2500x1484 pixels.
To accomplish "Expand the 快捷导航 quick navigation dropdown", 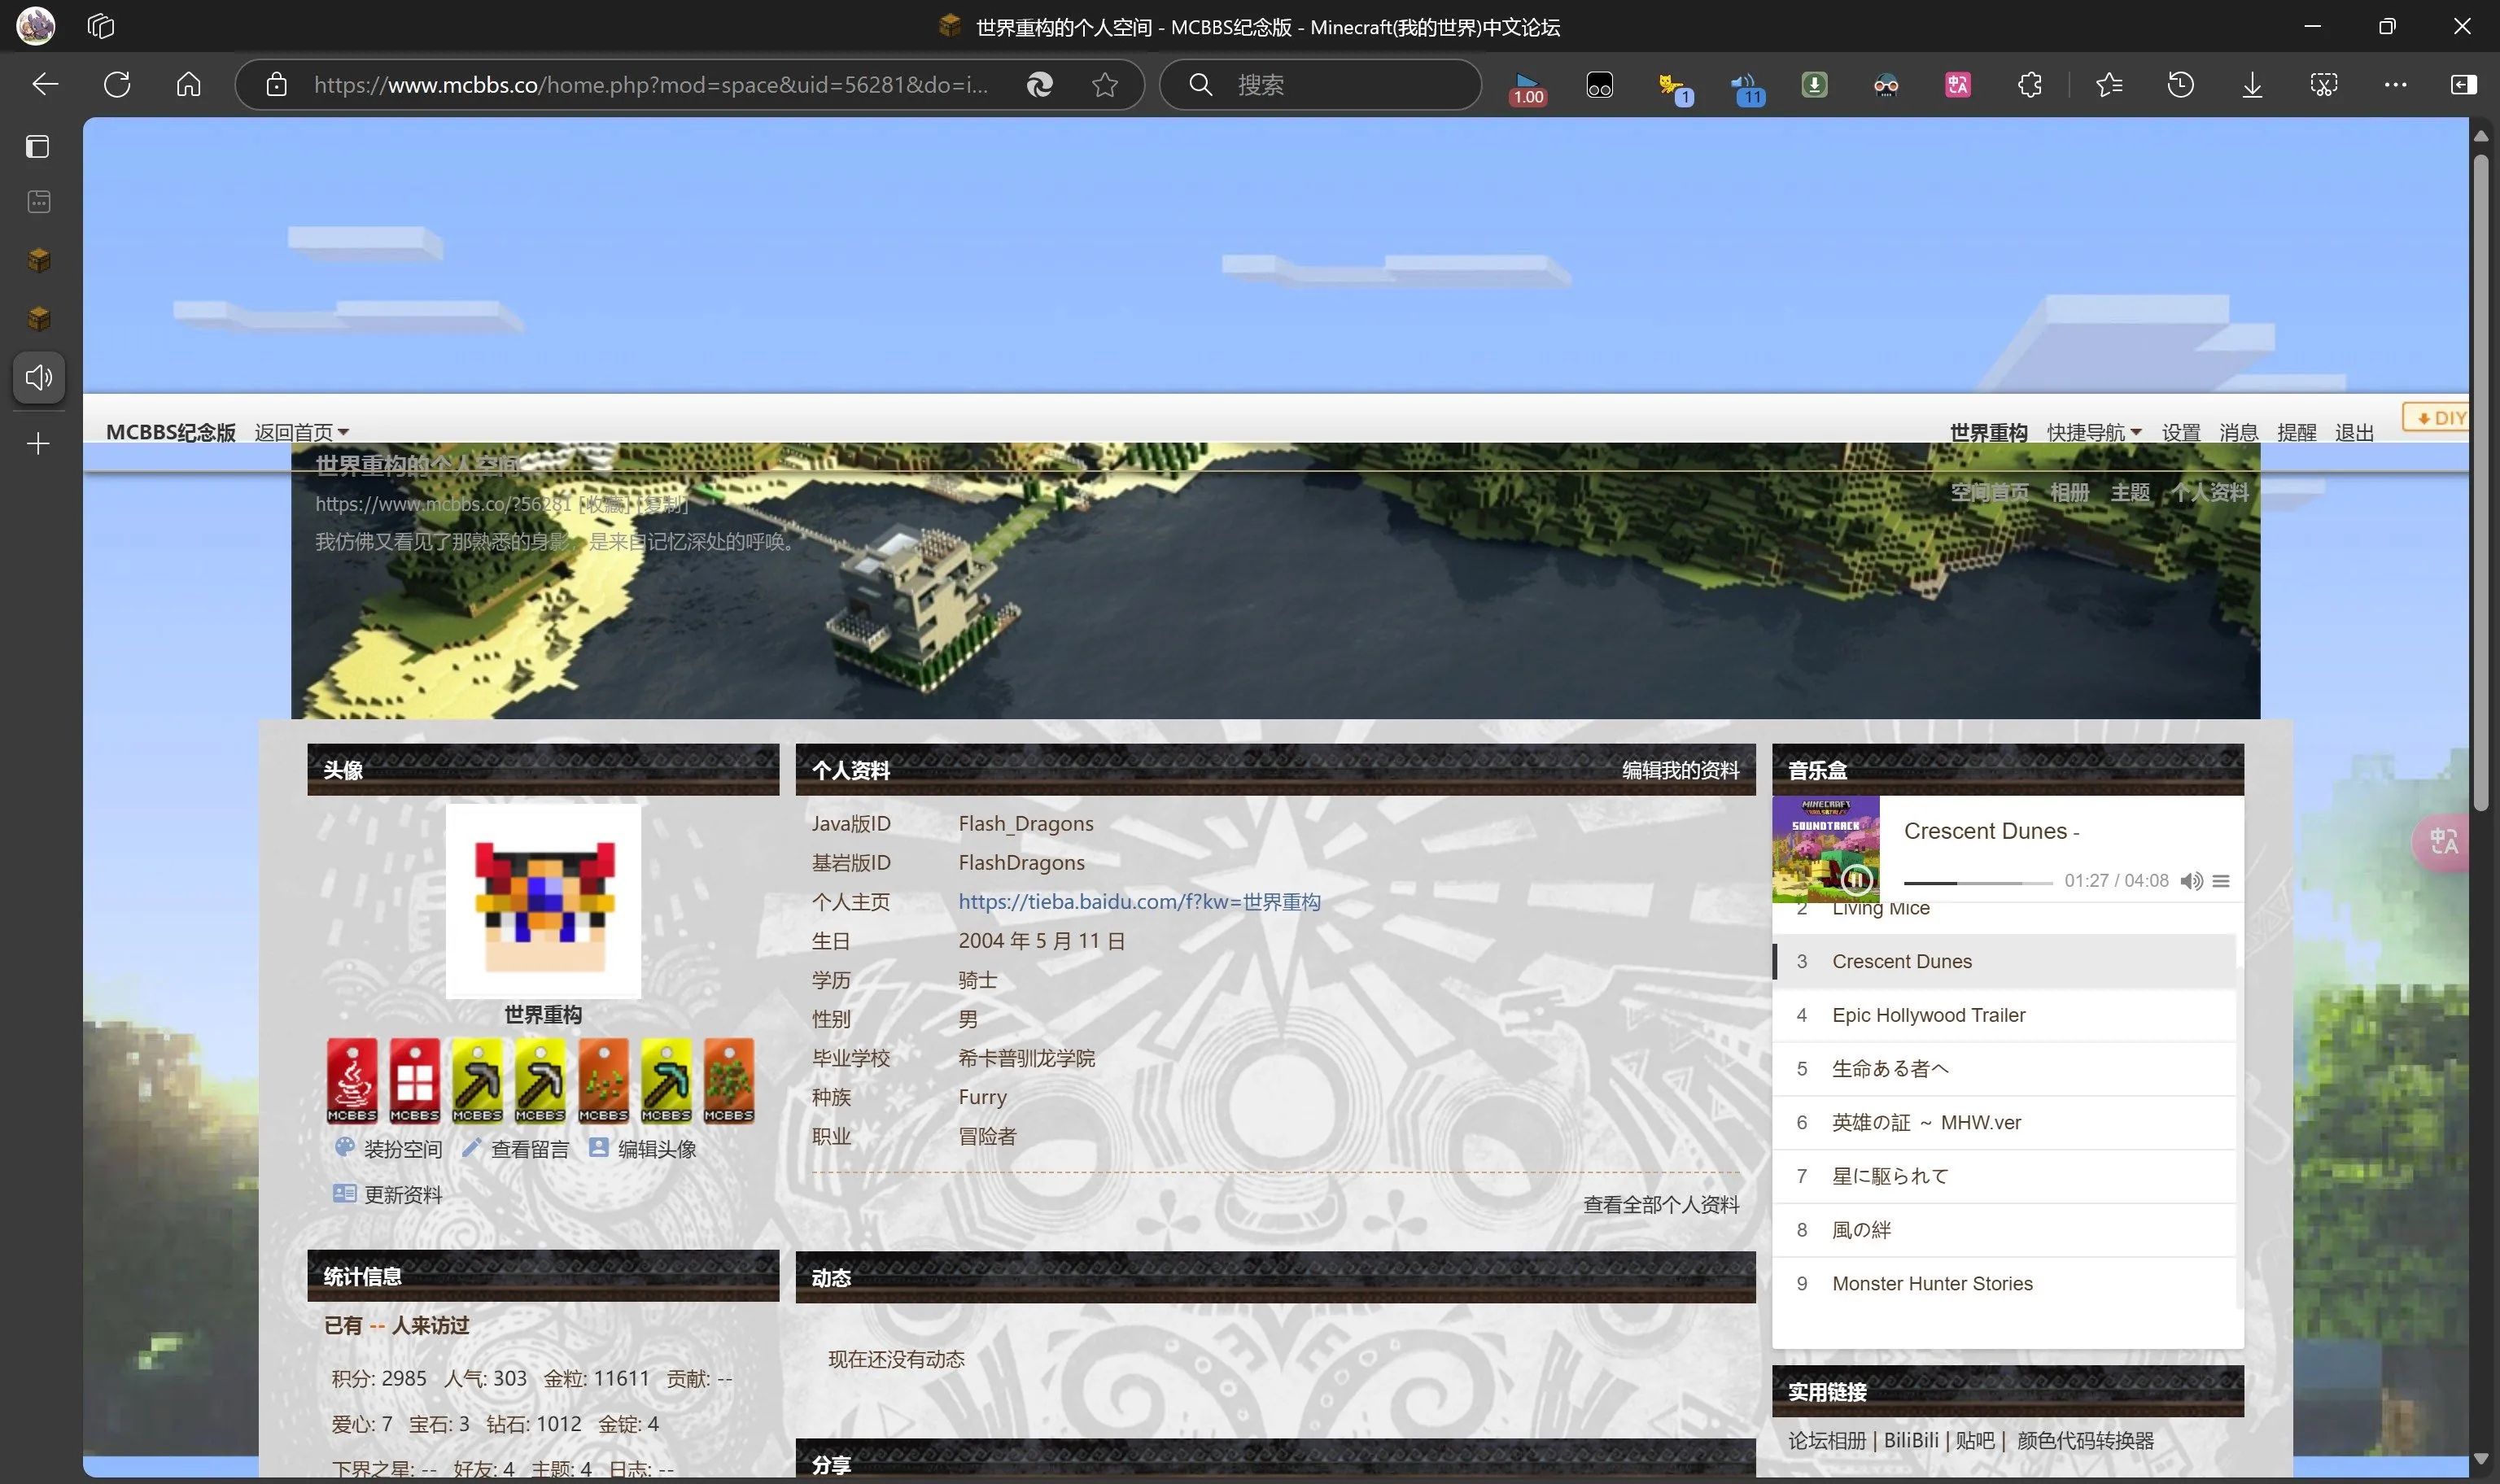I will click(2094, 432).
